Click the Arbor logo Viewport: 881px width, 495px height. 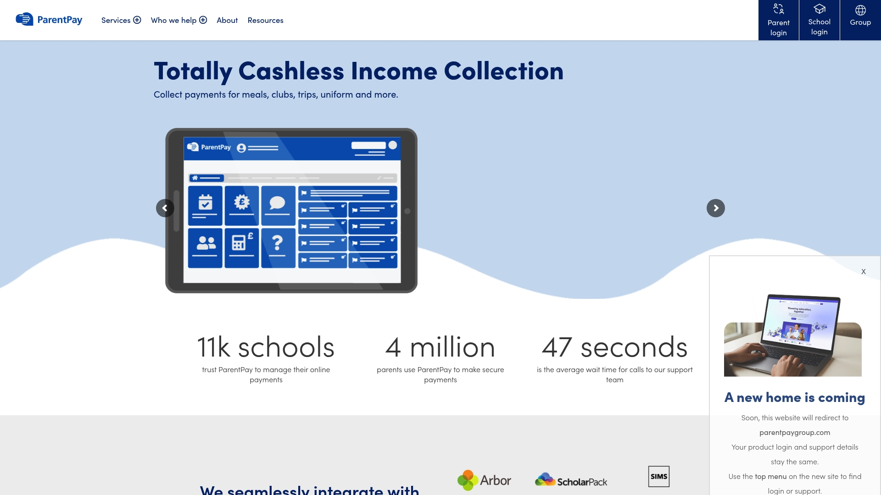pyautogui.click(x=484, y=480)
